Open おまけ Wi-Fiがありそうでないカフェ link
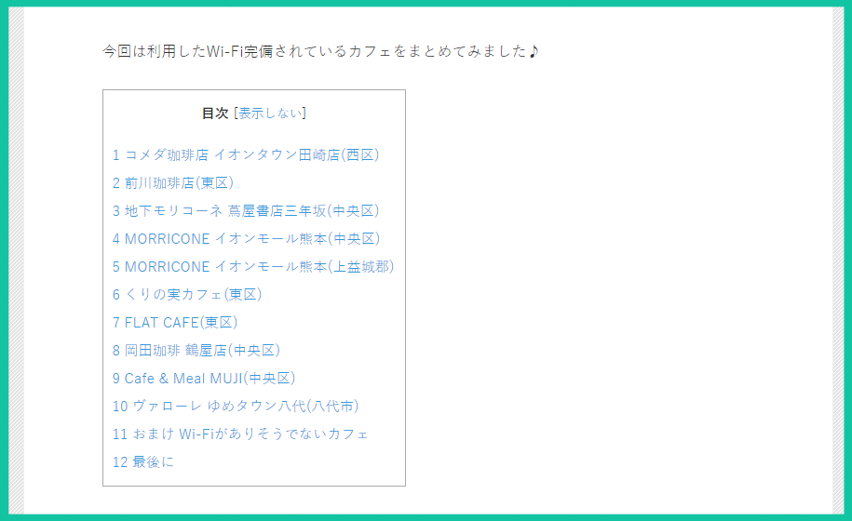852x521 pixels. coord(240,434)
